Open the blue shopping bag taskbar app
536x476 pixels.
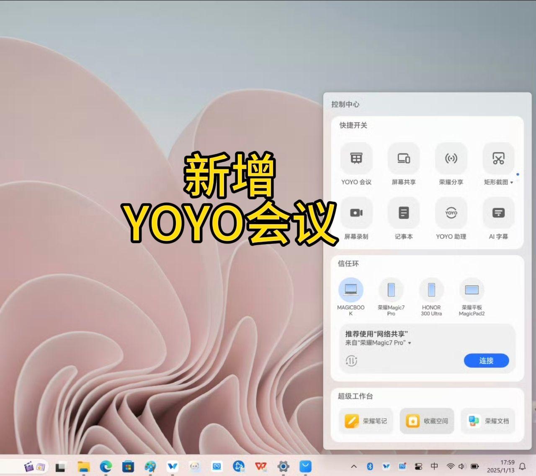pos(305,466)
